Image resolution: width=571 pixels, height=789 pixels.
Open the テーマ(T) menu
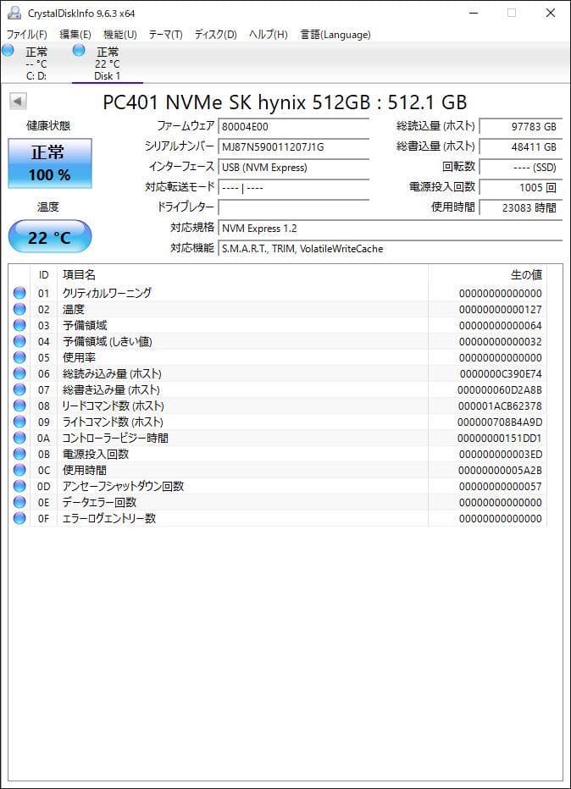coord(165,35)
